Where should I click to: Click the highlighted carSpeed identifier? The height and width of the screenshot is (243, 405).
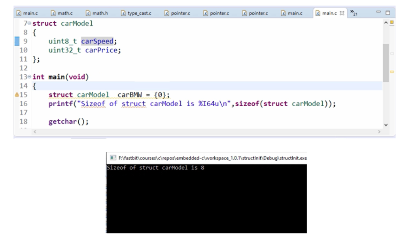(x=97, y=41)
